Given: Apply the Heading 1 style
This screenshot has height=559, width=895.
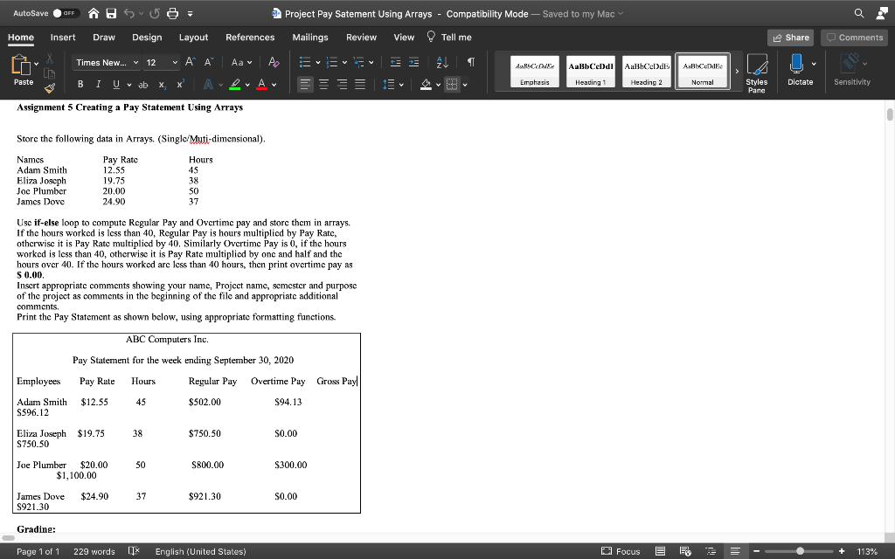Looking at the screenshot, I should (590, 72).
